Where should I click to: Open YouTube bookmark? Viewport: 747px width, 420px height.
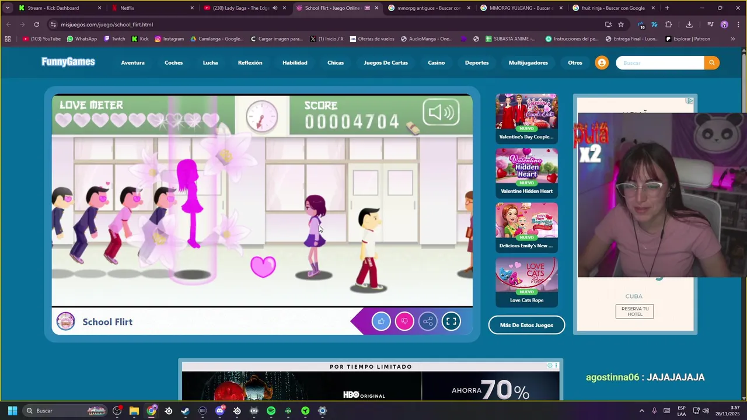point(41,39)
